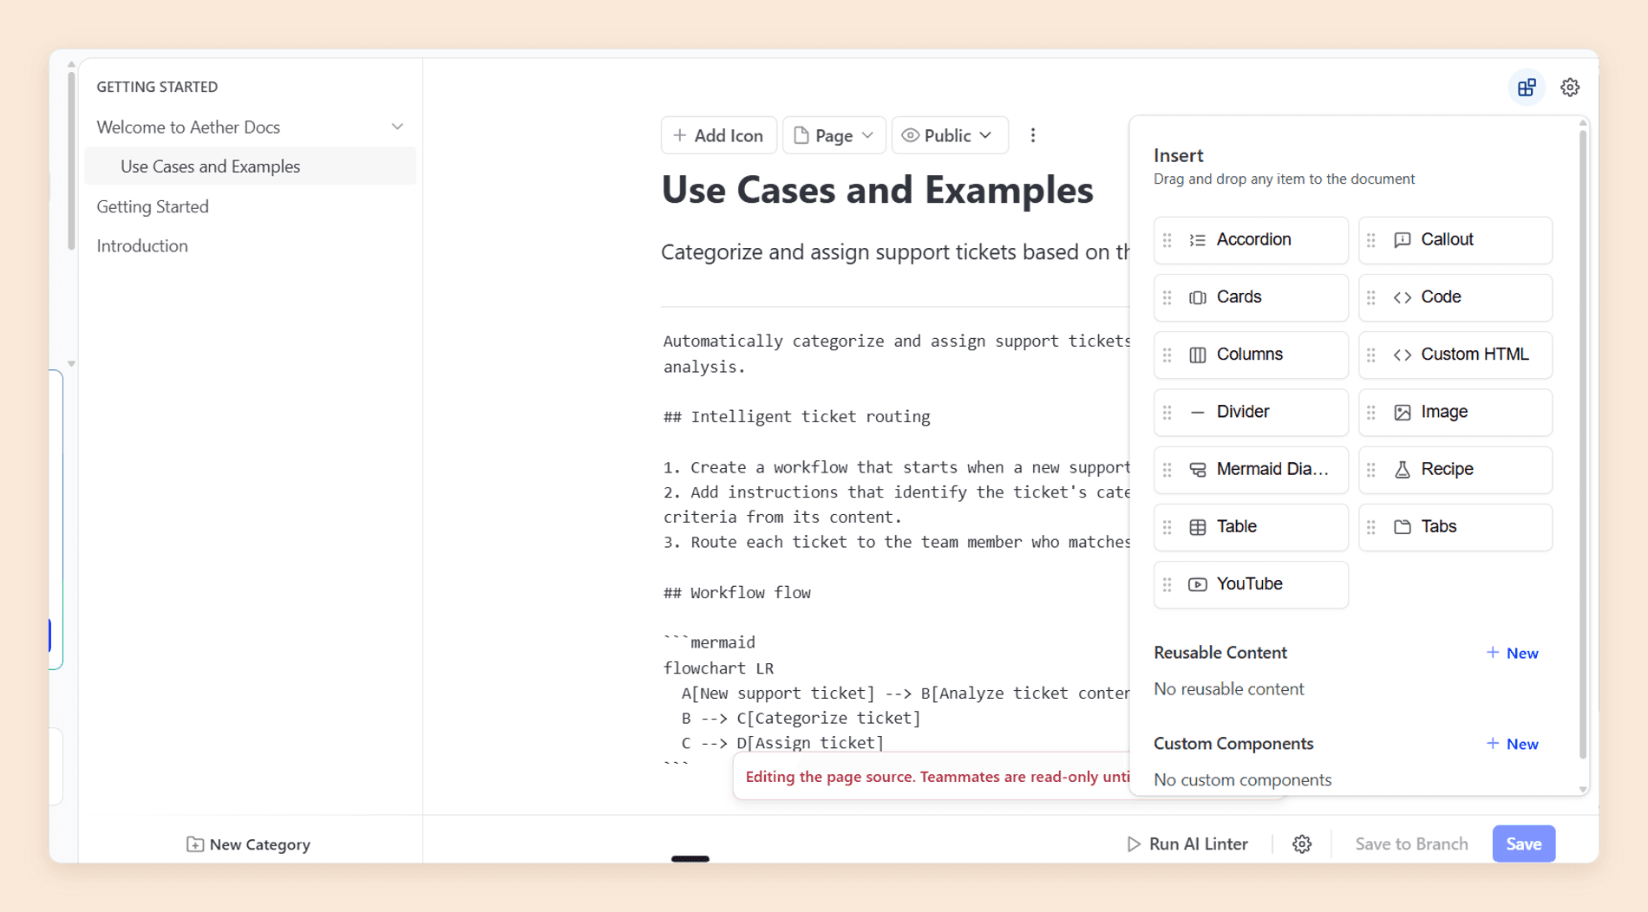The image size is (1648, 912).
Task: Insert a Columns block
Action: (1251, 355)
